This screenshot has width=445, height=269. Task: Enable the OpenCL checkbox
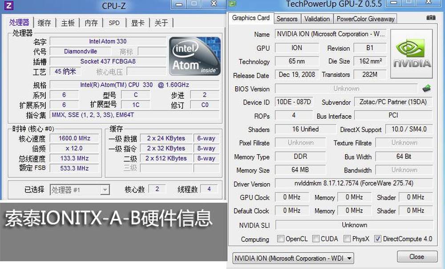tap(280, 239)
